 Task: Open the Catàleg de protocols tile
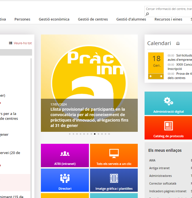tap(168, 128)
